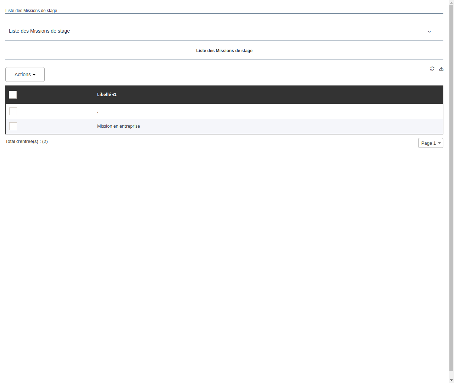Sort the table using the Libellé sort icon
454x383 pixels.
pyautogui.click(x=114, y=94)
